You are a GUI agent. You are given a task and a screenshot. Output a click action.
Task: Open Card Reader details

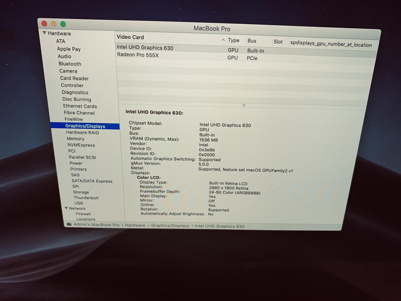coord(74,78)
